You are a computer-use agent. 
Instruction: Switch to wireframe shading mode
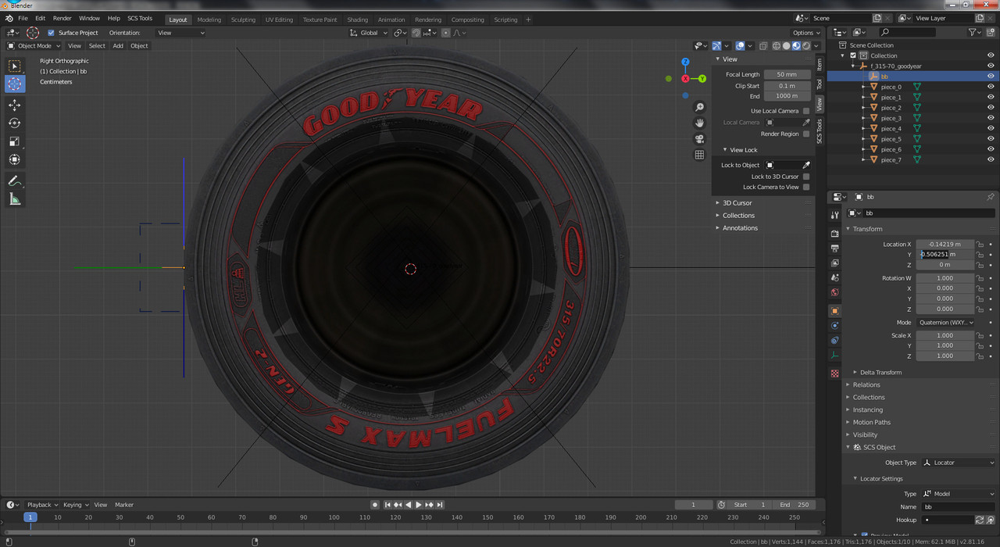pyautogui.click(x=776, y=46)
